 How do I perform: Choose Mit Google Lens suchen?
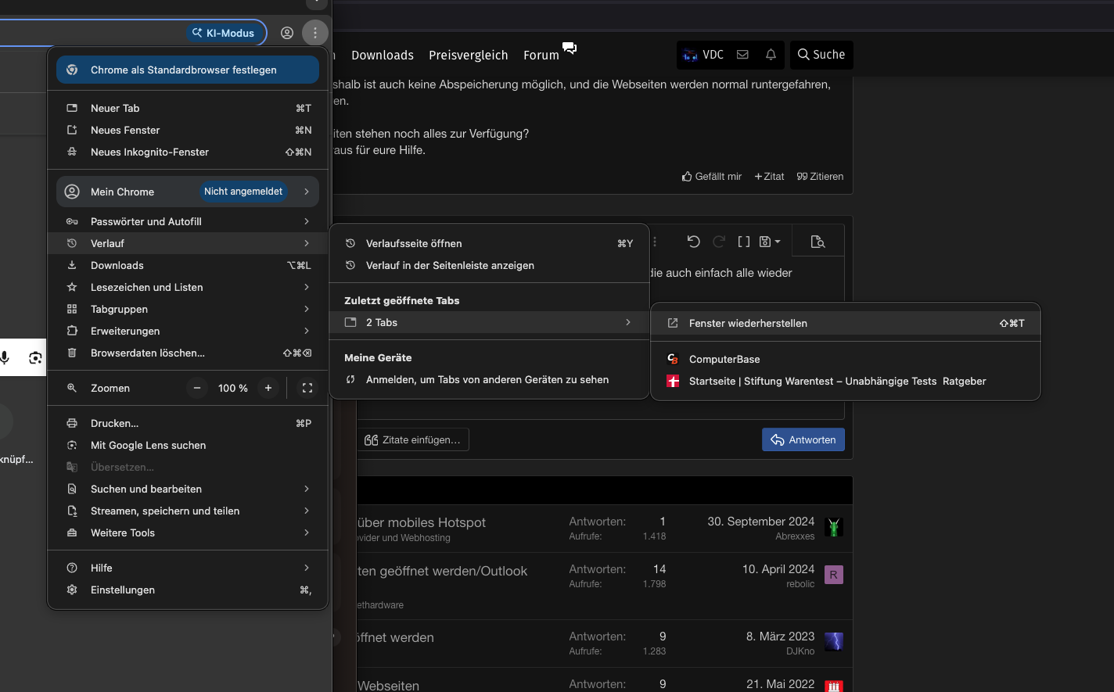(188, 445)
